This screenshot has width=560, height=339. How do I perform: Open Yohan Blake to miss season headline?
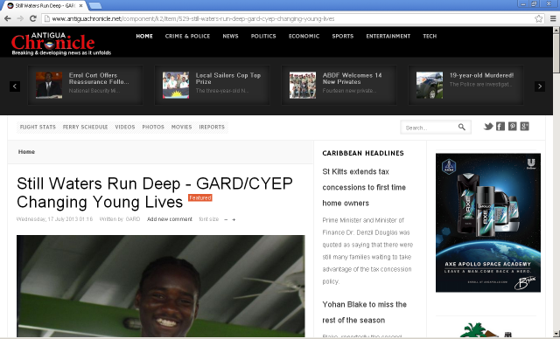tap(364, 312)
